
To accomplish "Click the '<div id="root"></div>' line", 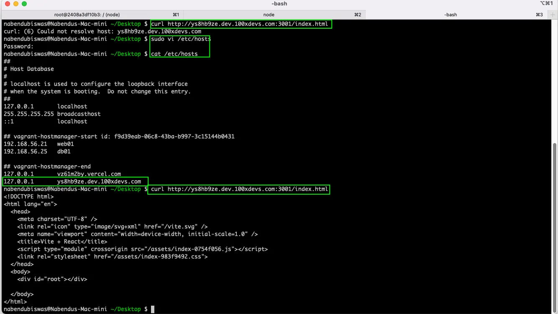I will coord(52,279).
